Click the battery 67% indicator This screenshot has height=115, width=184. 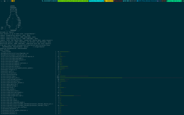(x=139, y=1)
